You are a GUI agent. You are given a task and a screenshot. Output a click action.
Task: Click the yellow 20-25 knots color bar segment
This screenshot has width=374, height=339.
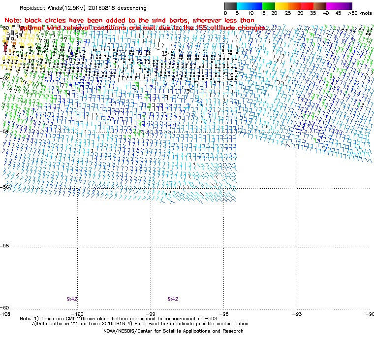(281, 6)
